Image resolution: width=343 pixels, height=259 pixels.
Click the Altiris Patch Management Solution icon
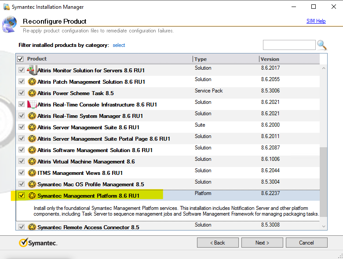[32, 82]
